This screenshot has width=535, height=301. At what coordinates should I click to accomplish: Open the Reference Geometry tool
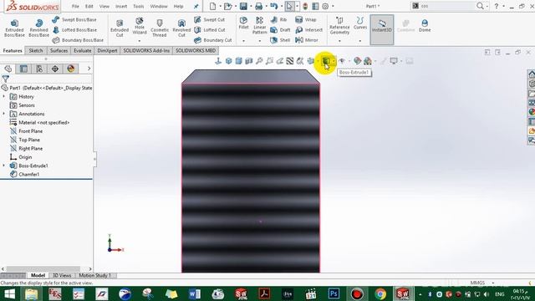[339, 26]
